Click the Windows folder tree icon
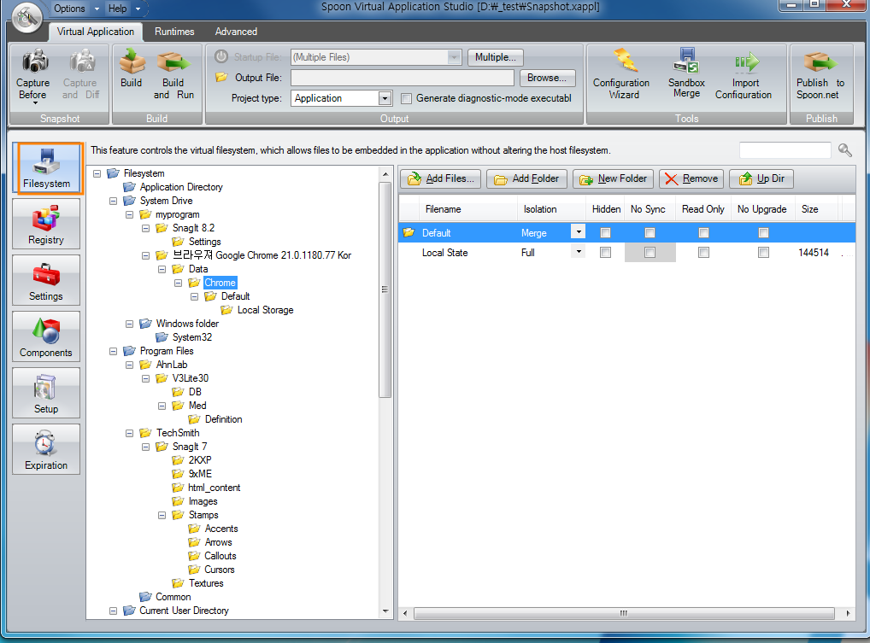Viewport: 870px width, 643px height. click(145, 323)
